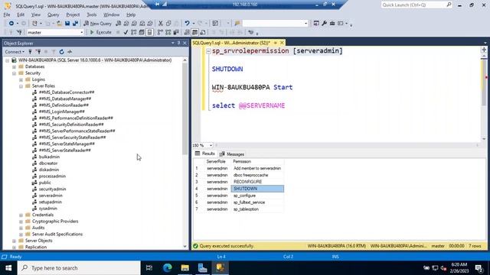Image resolution: width=490 pixels, height=275 pixels.
Task: Click the Save icon in the toolbar
Action: tap(67, 24)
